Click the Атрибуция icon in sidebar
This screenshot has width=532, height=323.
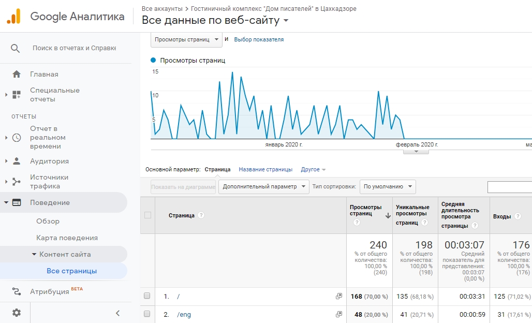tap(17, 291)
